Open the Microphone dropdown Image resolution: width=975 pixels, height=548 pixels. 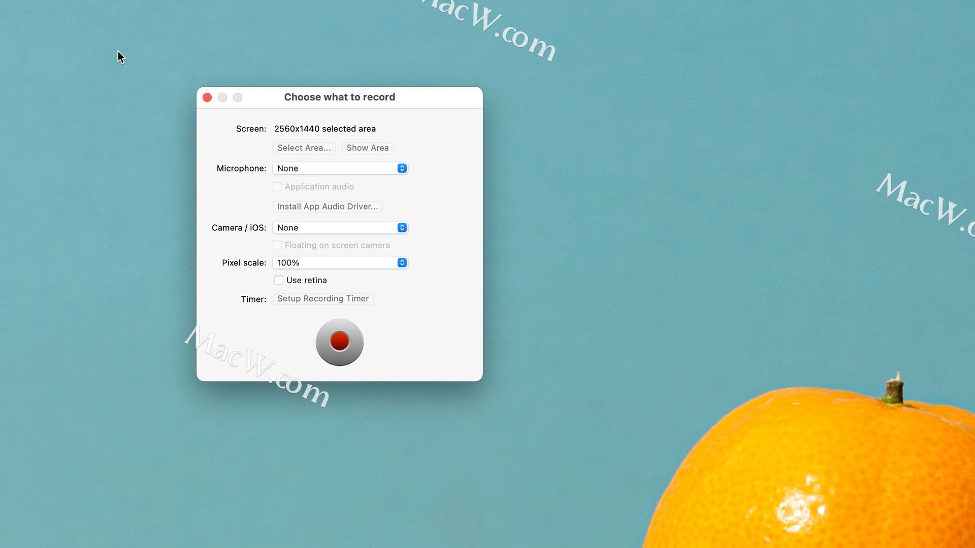340,168
